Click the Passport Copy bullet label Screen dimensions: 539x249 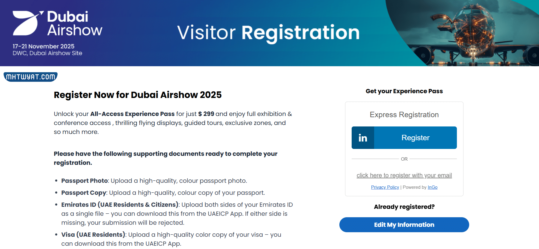(x=84, y=193)
